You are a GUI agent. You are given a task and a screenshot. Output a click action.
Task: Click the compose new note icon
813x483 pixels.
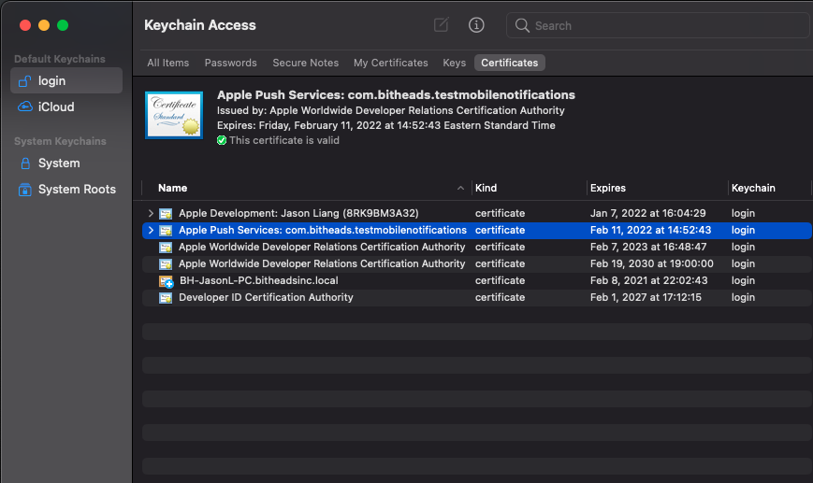pos(442,25)
